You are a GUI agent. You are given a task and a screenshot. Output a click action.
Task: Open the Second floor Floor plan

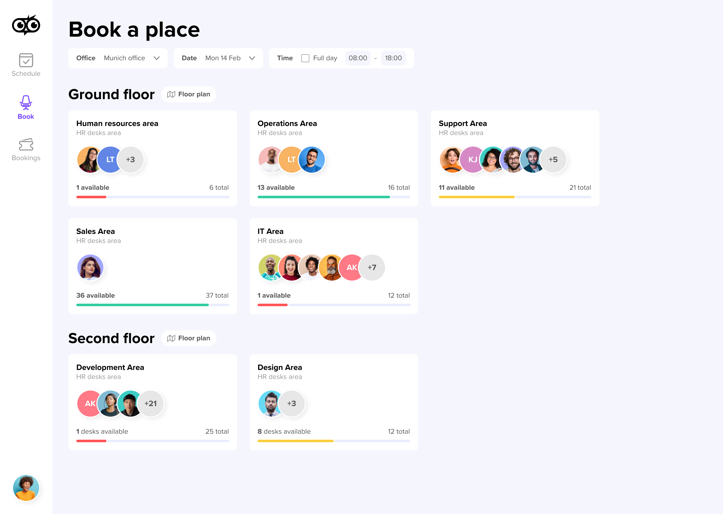click(x=189, y=338)
